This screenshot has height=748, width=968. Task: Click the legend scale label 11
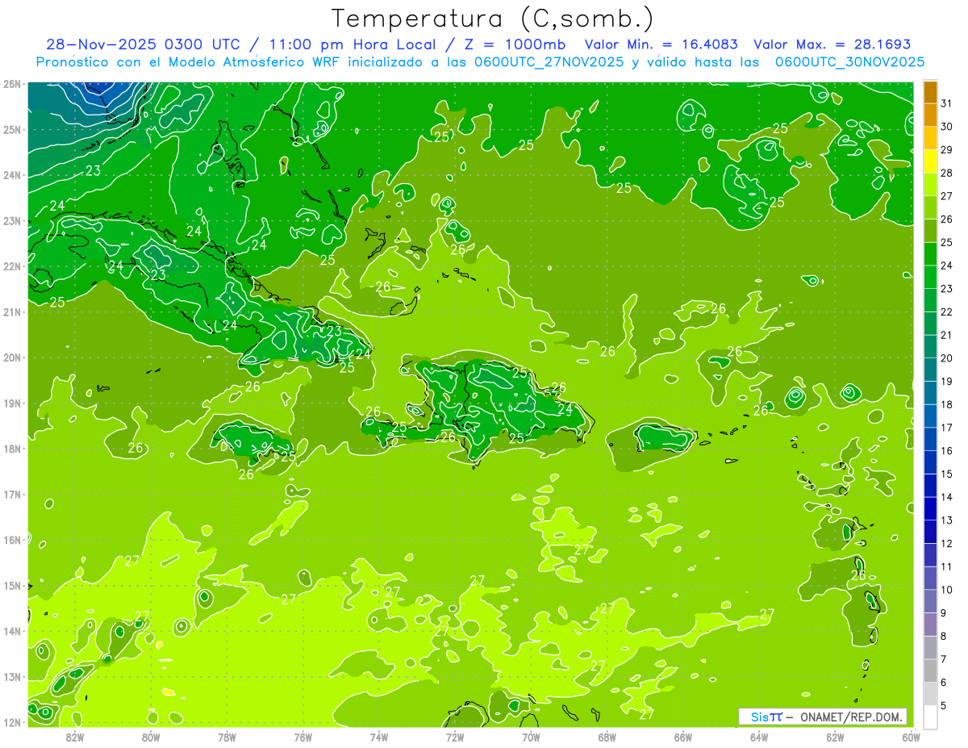coord(946,567)
